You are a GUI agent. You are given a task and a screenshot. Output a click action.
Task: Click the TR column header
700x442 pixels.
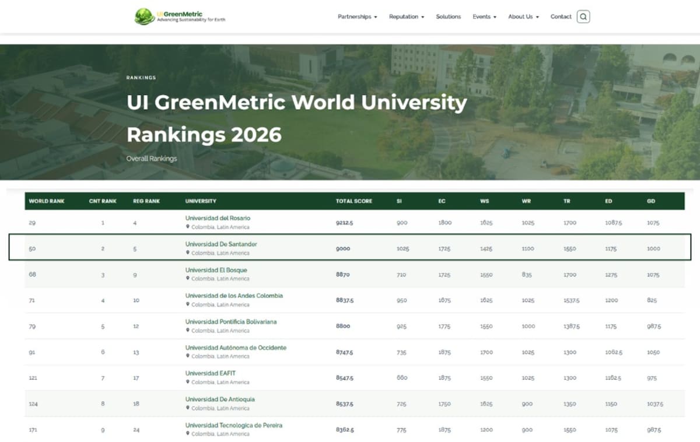(567, 201)
